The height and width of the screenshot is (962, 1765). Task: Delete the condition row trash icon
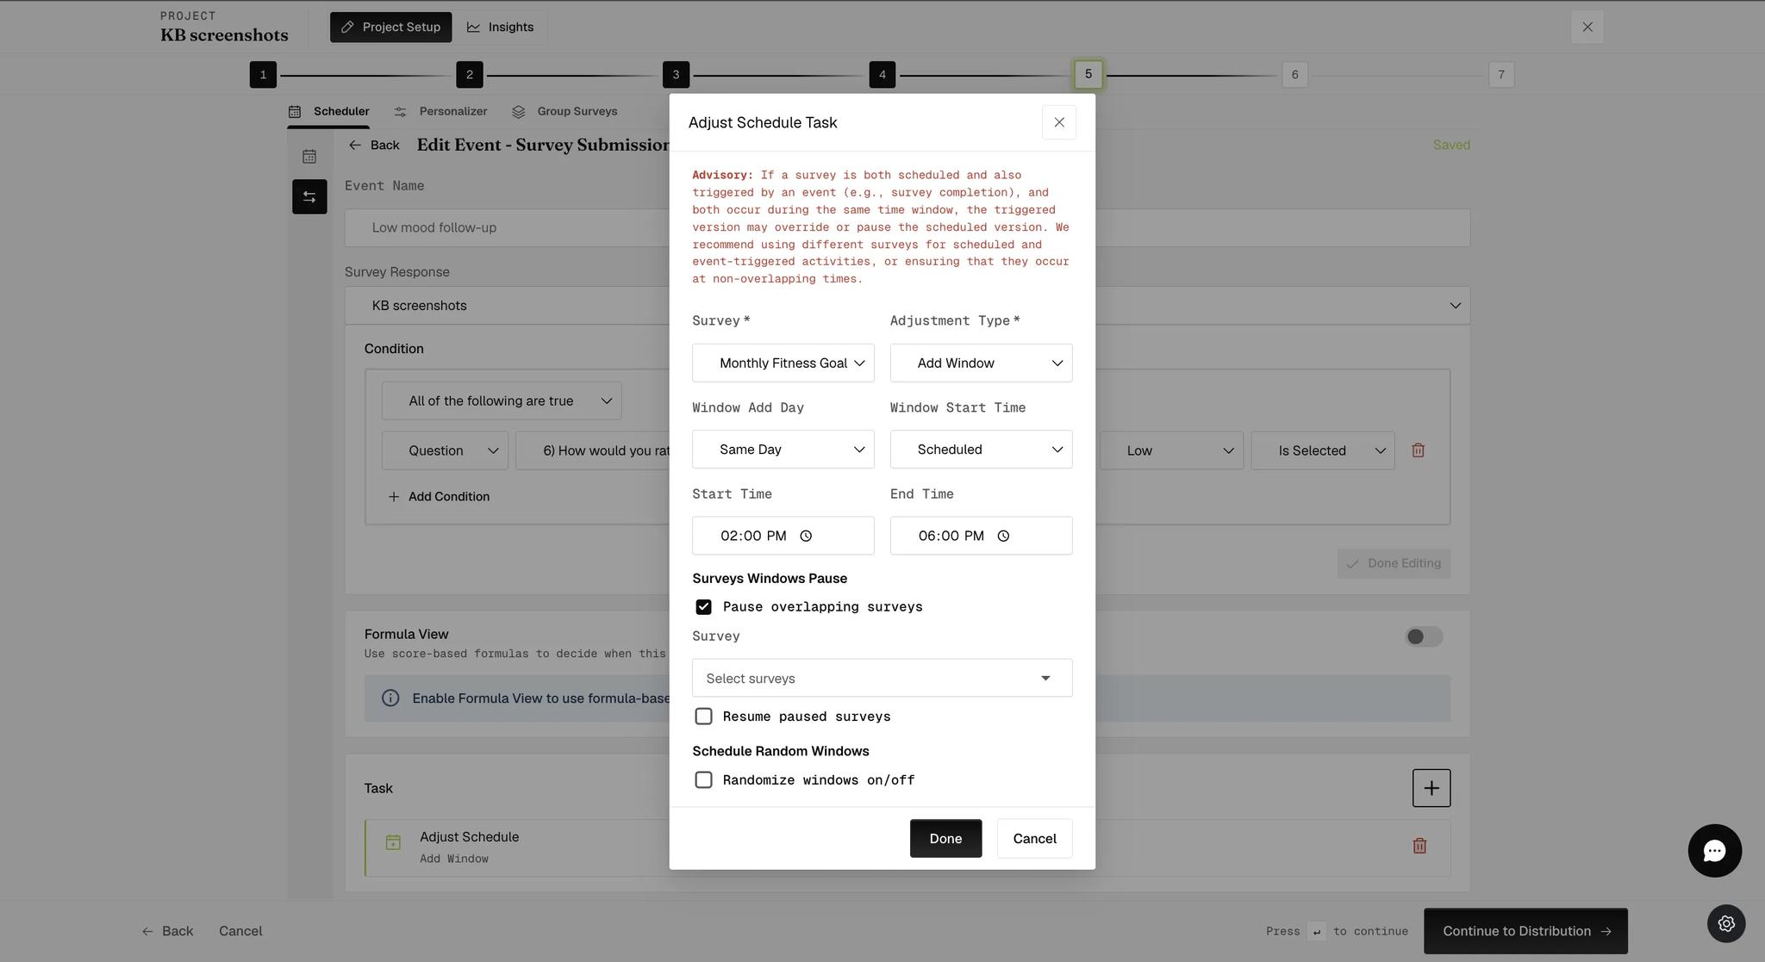(1418, 450)
